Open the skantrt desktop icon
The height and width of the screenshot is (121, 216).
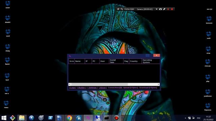[x=8, y=19]
